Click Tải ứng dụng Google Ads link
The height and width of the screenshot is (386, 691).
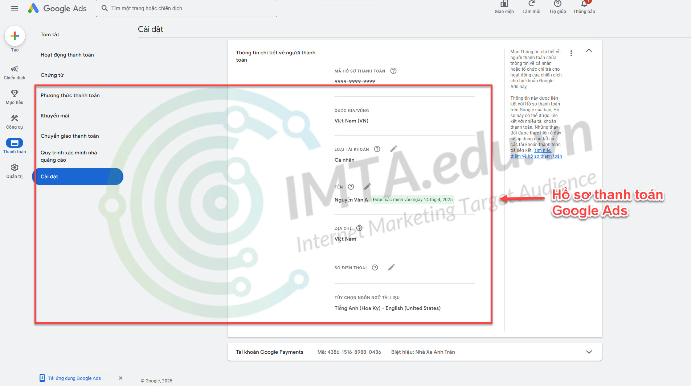tap(74, 378)
